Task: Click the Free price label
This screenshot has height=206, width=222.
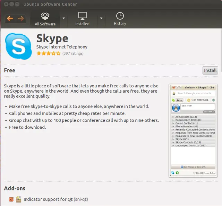Action: coord(9,70)
